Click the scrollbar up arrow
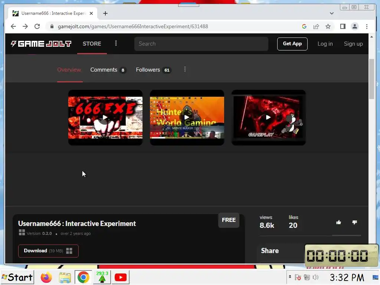The width and height of the screenshot is (380, 285). pos(371,37)
